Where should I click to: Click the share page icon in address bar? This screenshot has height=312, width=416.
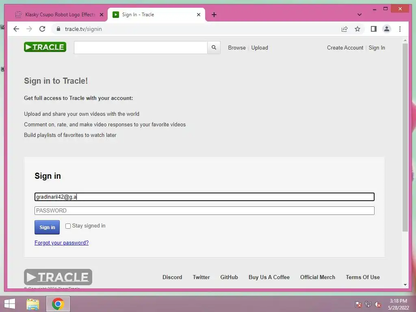tap(344, 29)
